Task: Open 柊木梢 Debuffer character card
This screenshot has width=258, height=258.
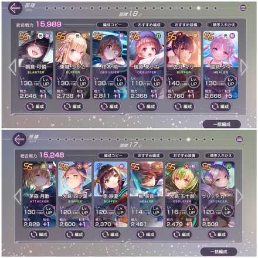Action: (110, 64)
